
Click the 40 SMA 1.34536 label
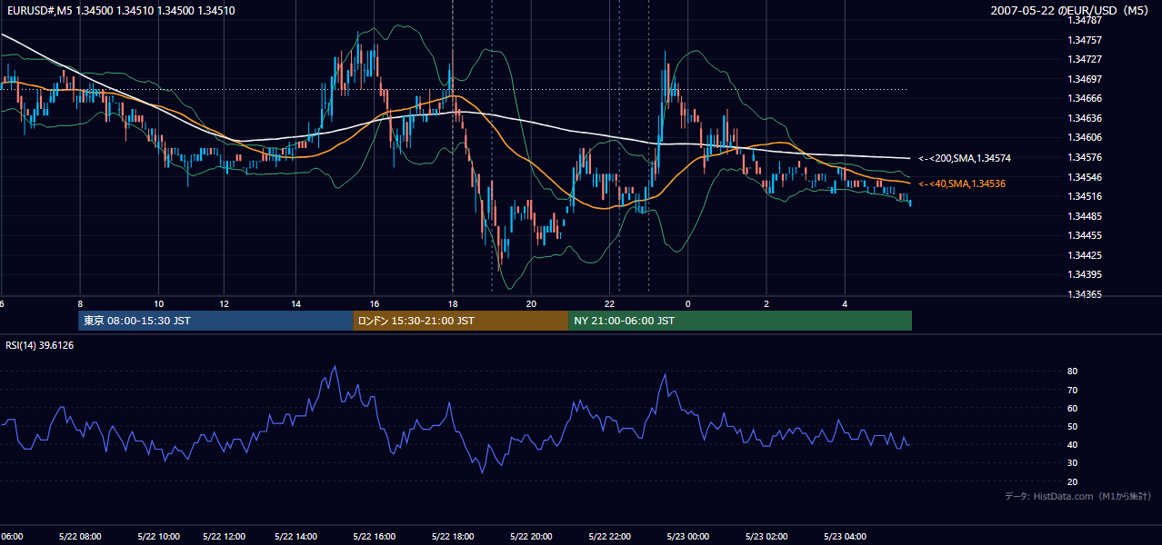click(961, 183)
